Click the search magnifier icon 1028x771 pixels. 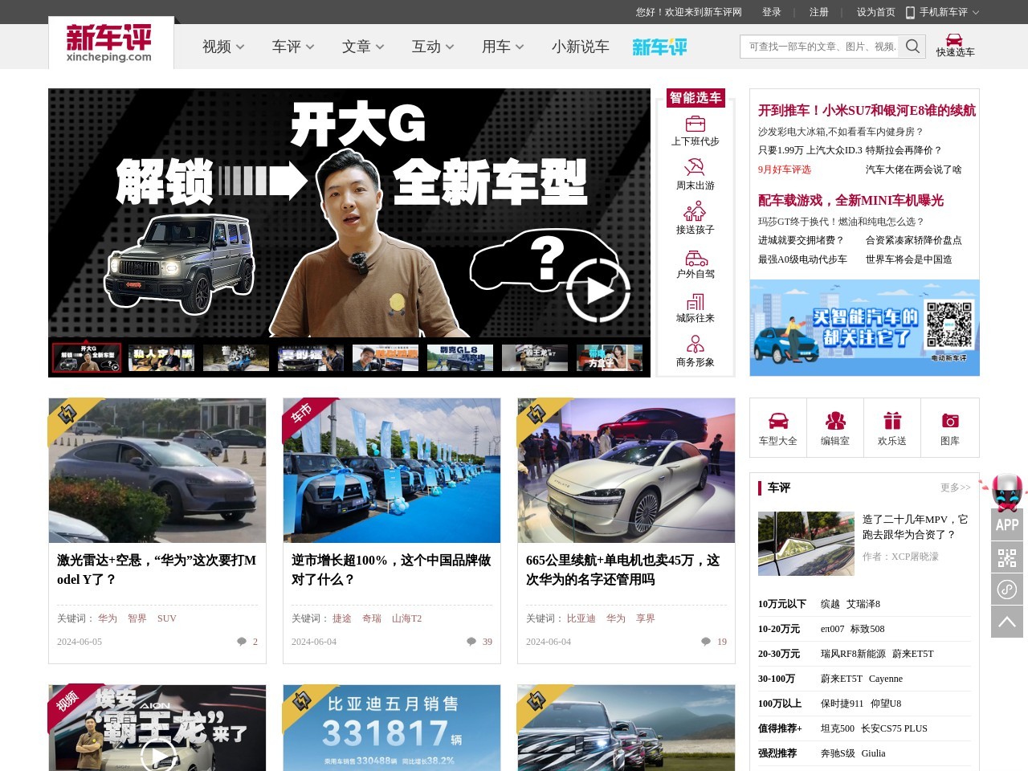coord(912,46)
